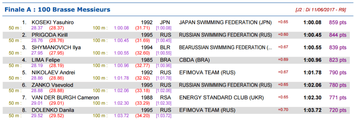Click RUSSIAN SWIMMING FEDERATION in Prigoda's row

click(x=225, y=35)
